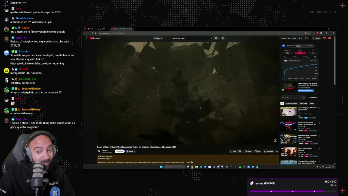Image resolution: width=348 pixels, height=196 pixels.
Task: Open the YouTube account avatar menu
Action: [330, 38]
